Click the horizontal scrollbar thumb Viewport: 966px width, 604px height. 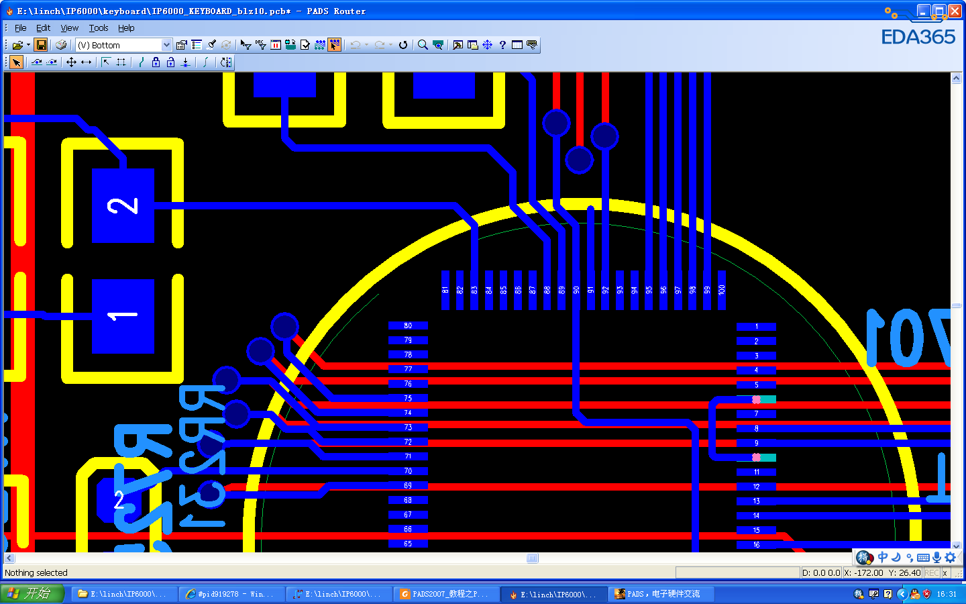coord(533,558)
